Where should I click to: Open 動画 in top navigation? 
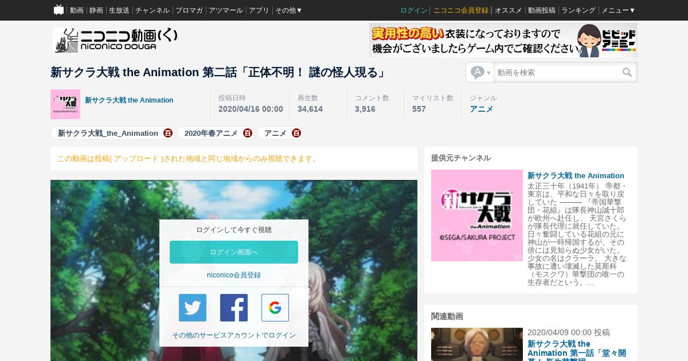click(x=77, y=10)
